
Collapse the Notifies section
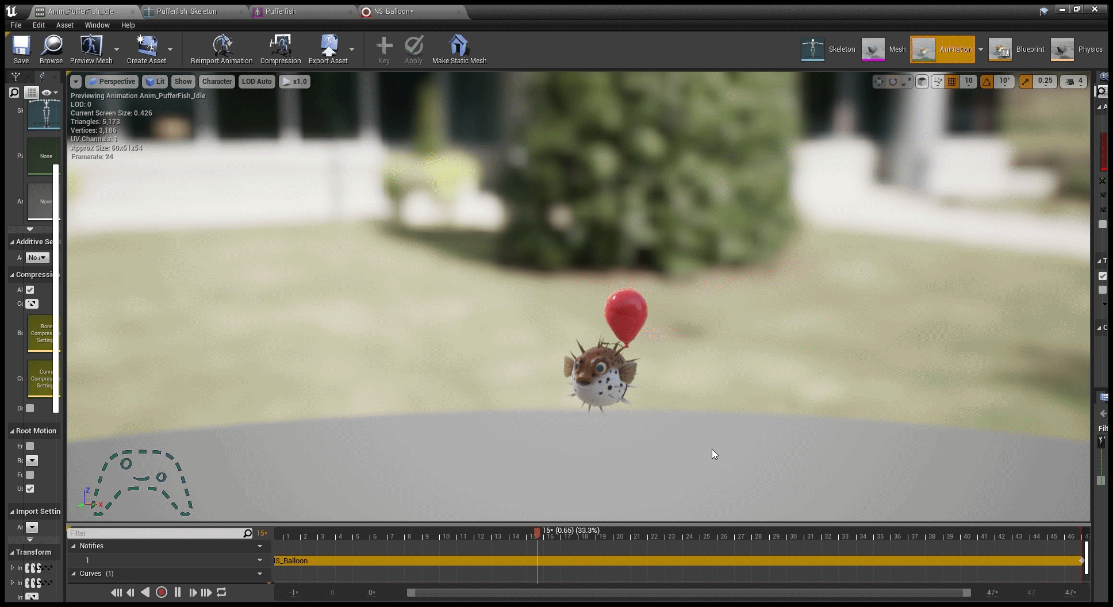(73, 546)
